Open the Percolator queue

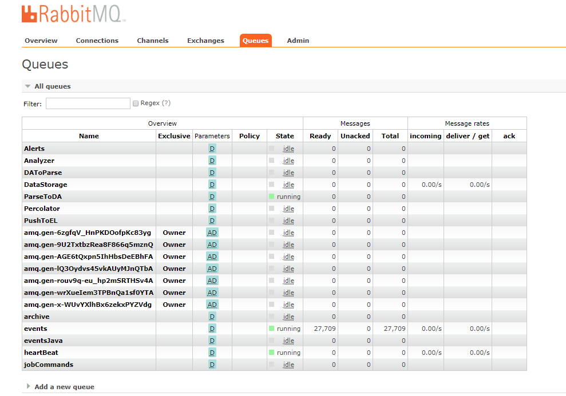pyautogui.click(x=42, y=209)
